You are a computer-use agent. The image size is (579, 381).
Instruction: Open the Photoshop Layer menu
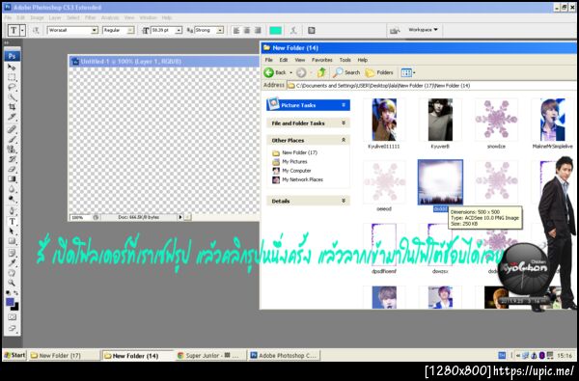[55, 17]
